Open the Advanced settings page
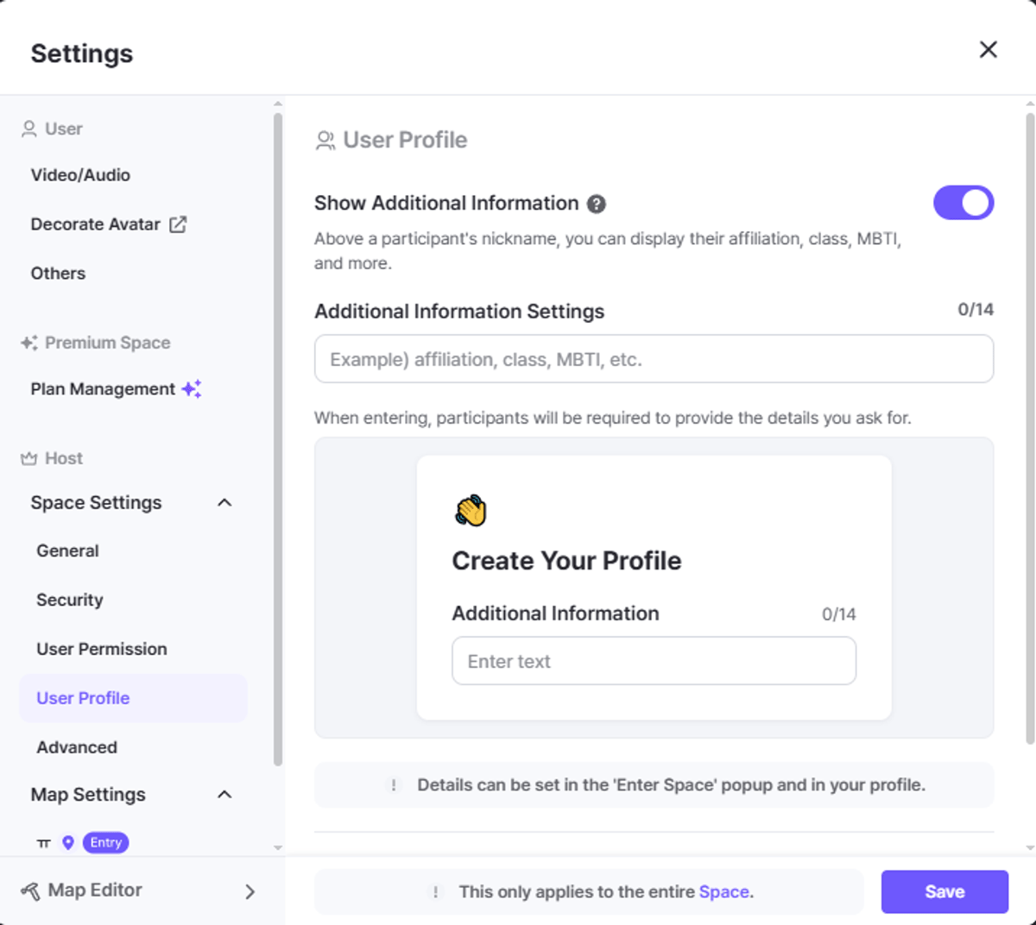Image resolution: width=1036 pixels, height=925 pixels. 77,747
